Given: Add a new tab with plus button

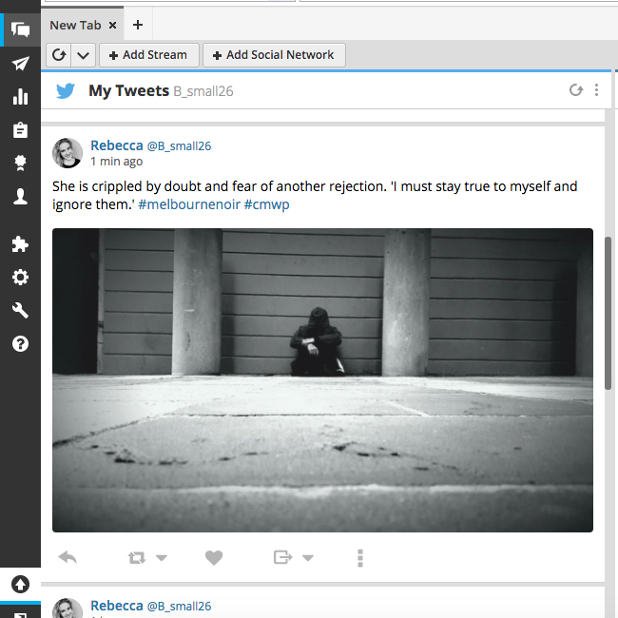Looking at the screenshot, I should pyautogui.click(x=138, y=26).
